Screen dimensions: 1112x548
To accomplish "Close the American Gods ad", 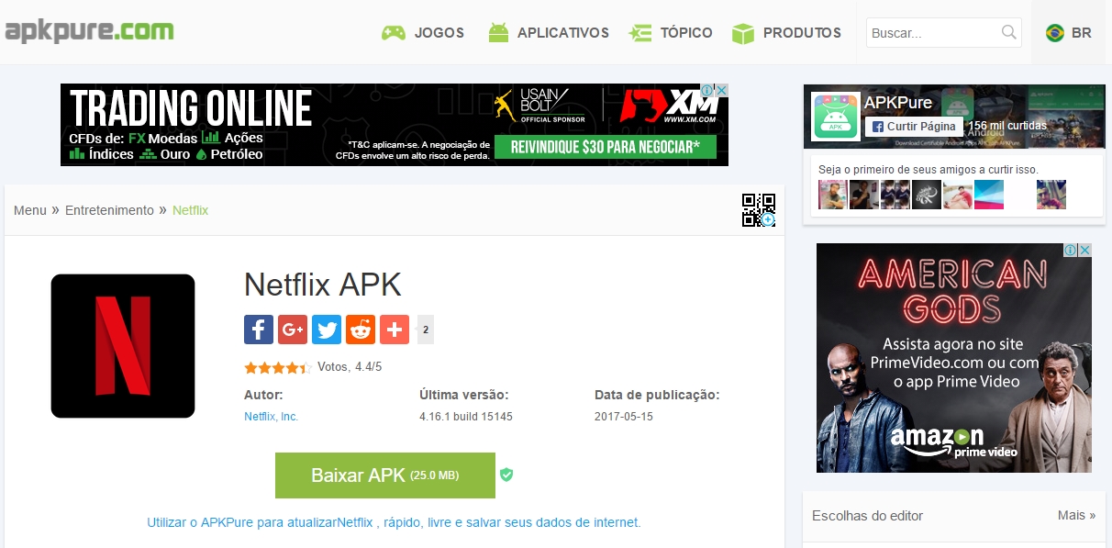I will (1084, 251).
